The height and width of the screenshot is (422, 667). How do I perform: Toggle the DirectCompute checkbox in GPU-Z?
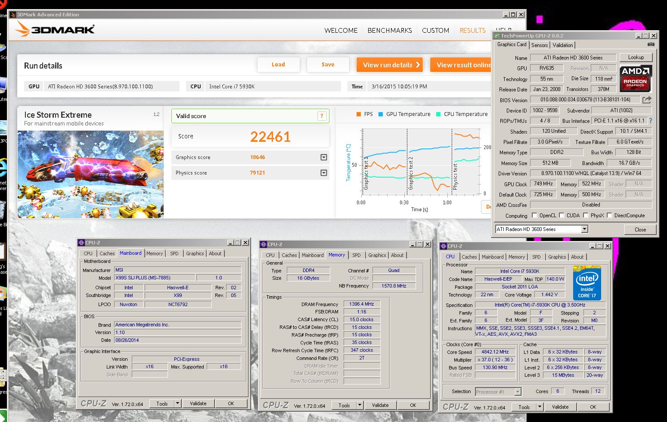[x=609, y=216]
